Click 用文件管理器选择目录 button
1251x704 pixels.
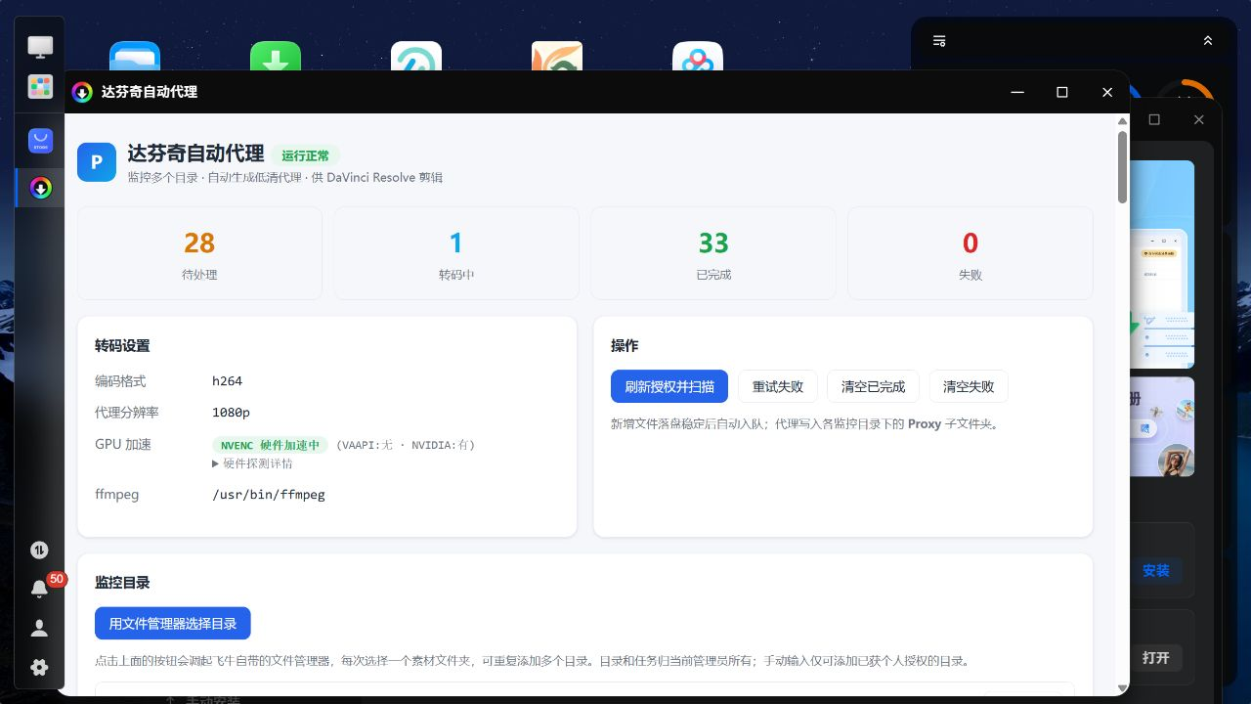point(173,624)
